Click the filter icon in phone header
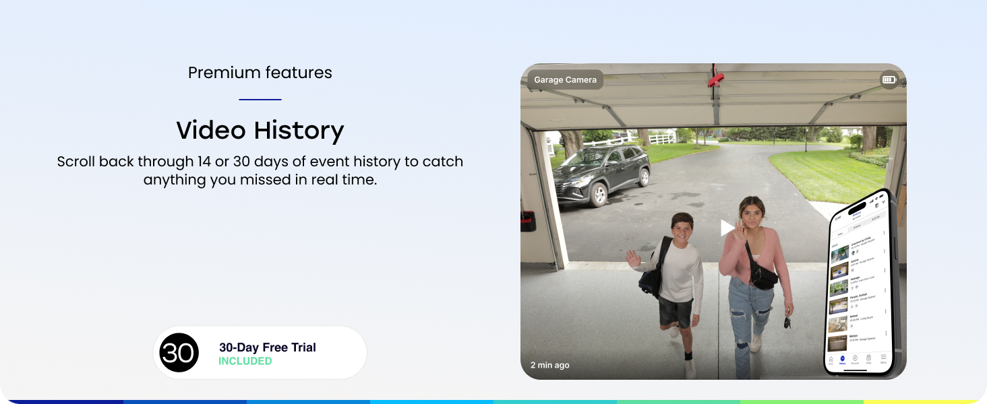This screenshot has height=404, width=987. pyautogui.click(x=884, y=202)
